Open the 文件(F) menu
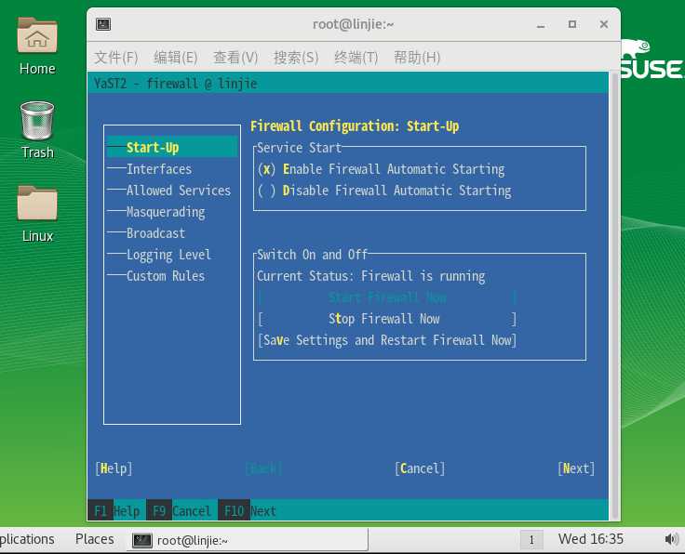The width and height of the screenshot is (685, 554). (116, 57)
